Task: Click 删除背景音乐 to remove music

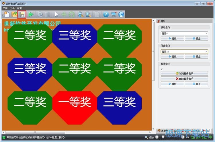Action: pos(184,79)
